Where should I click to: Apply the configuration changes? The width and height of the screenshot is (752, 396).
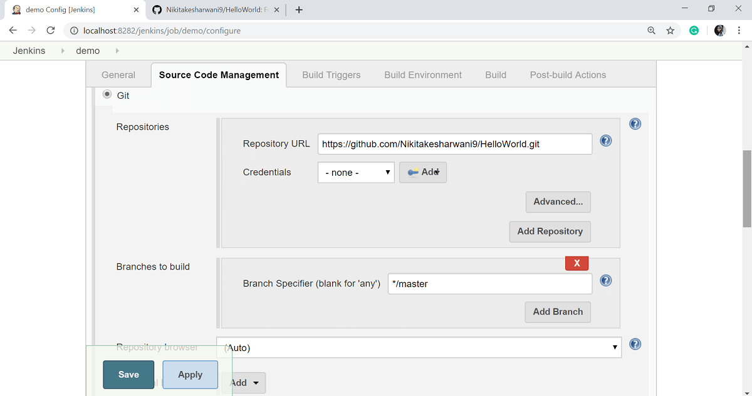tap(191, 375)
